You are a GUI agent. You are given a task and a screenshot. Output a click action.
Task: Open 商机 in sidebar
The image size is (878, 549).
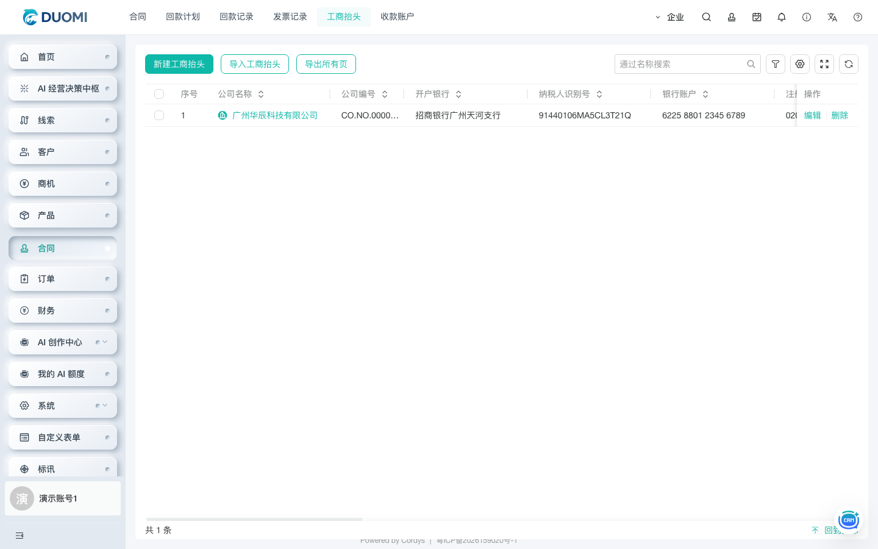63,184
